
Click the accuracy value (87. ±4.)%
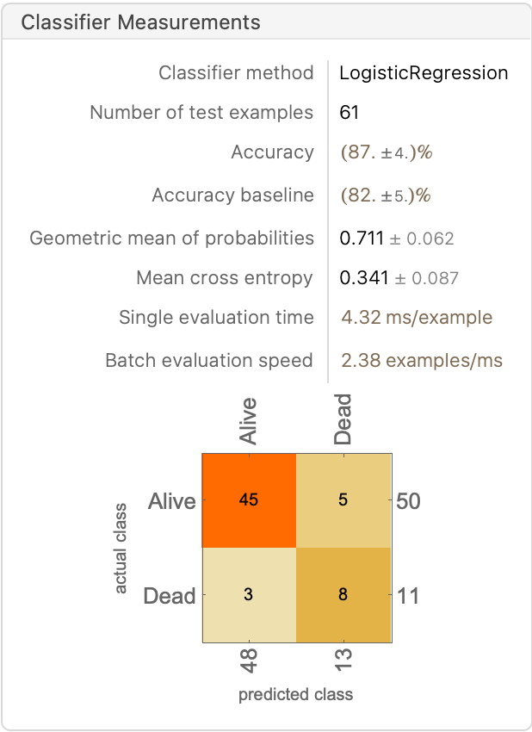pos(387,152)
